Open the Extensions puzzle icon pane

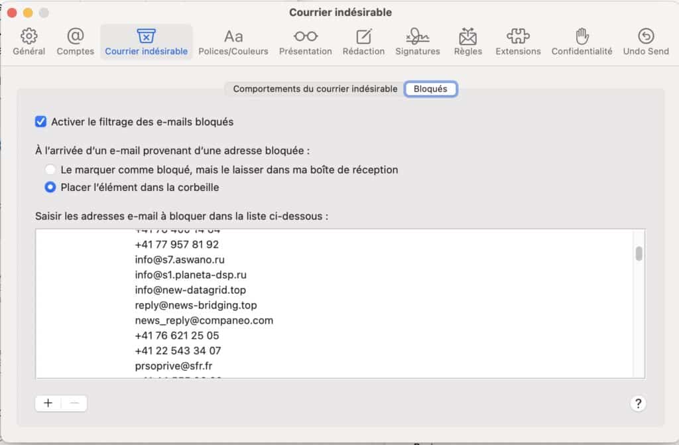click(x=518, y=42)
